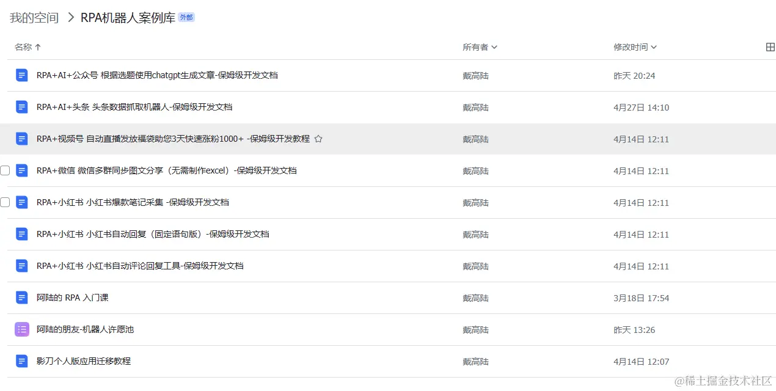Sort by 名称 column arrow

pyautogui.click(x=38, y=47)
